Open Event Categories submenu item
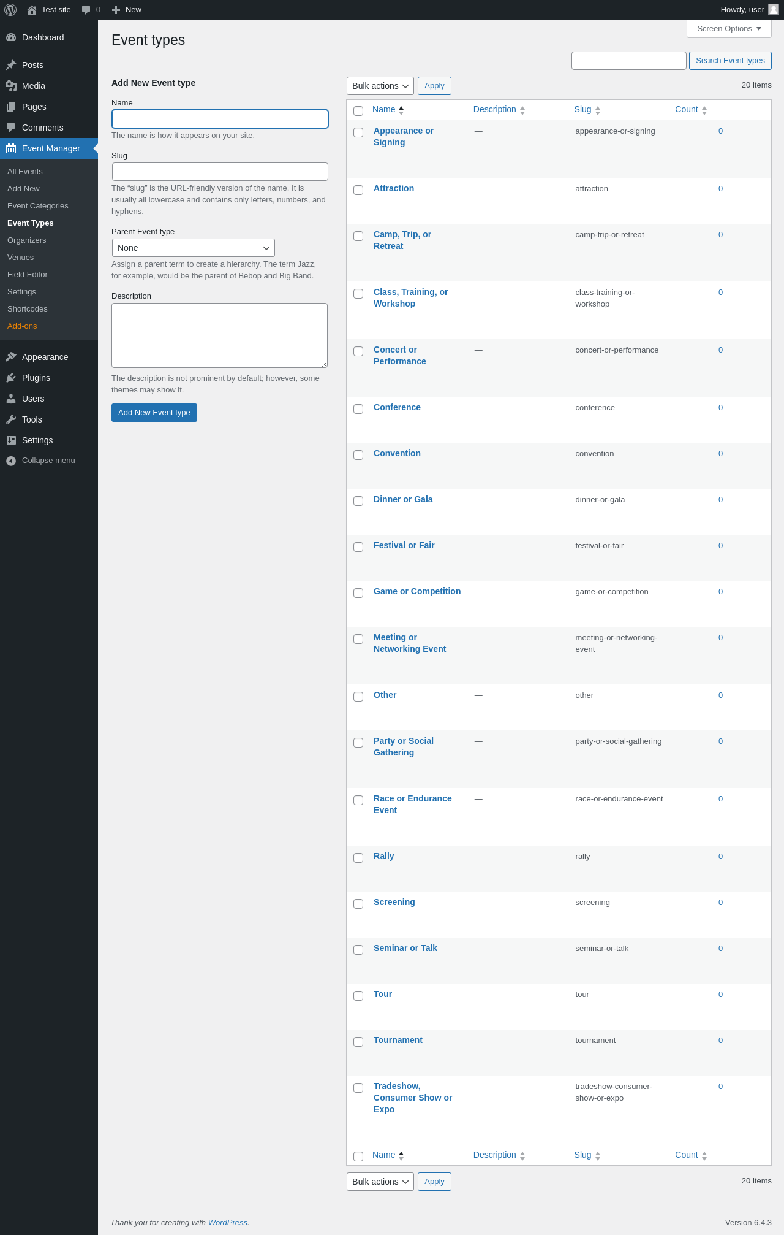The height and width of the screenshot is (1235, 784). 38,206
